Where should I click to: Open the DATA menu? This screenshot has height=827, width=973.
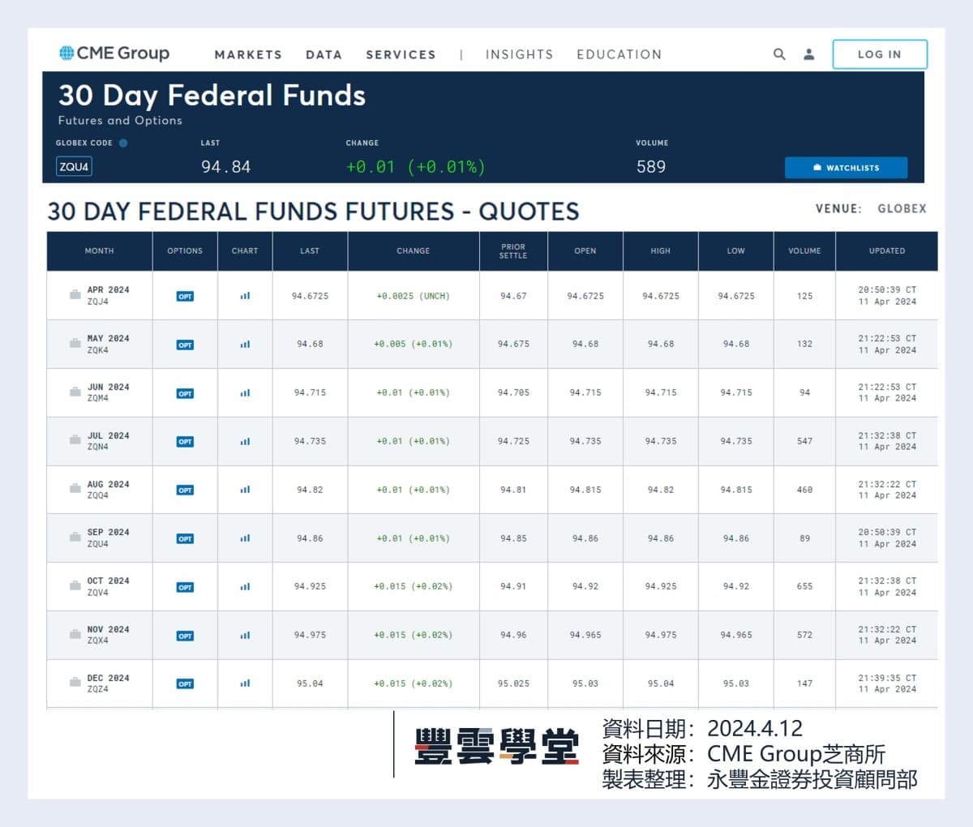[324, 54]
